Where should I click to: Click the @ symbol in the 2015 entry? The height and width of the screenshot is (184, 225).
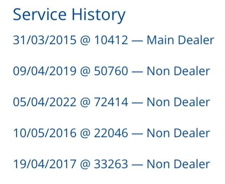coord(85,41)
